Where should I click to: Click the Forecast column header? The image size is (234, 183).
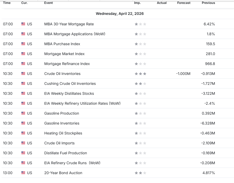point(184,3)
